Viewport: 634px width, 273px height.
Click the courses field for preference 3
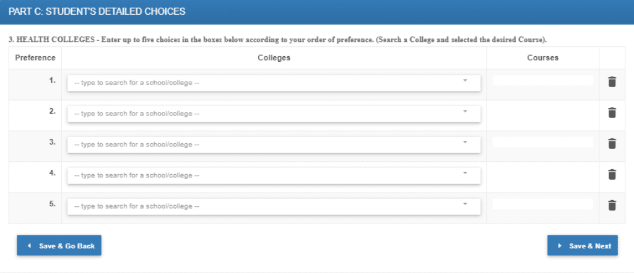(x=542, y=142)
